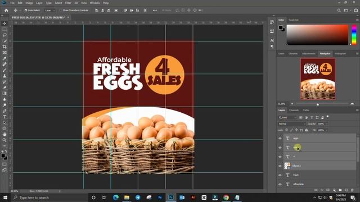The width and height of the screenshot is (360, 202).
Task: Switch to the Paths tab
Action: point(306,110)
